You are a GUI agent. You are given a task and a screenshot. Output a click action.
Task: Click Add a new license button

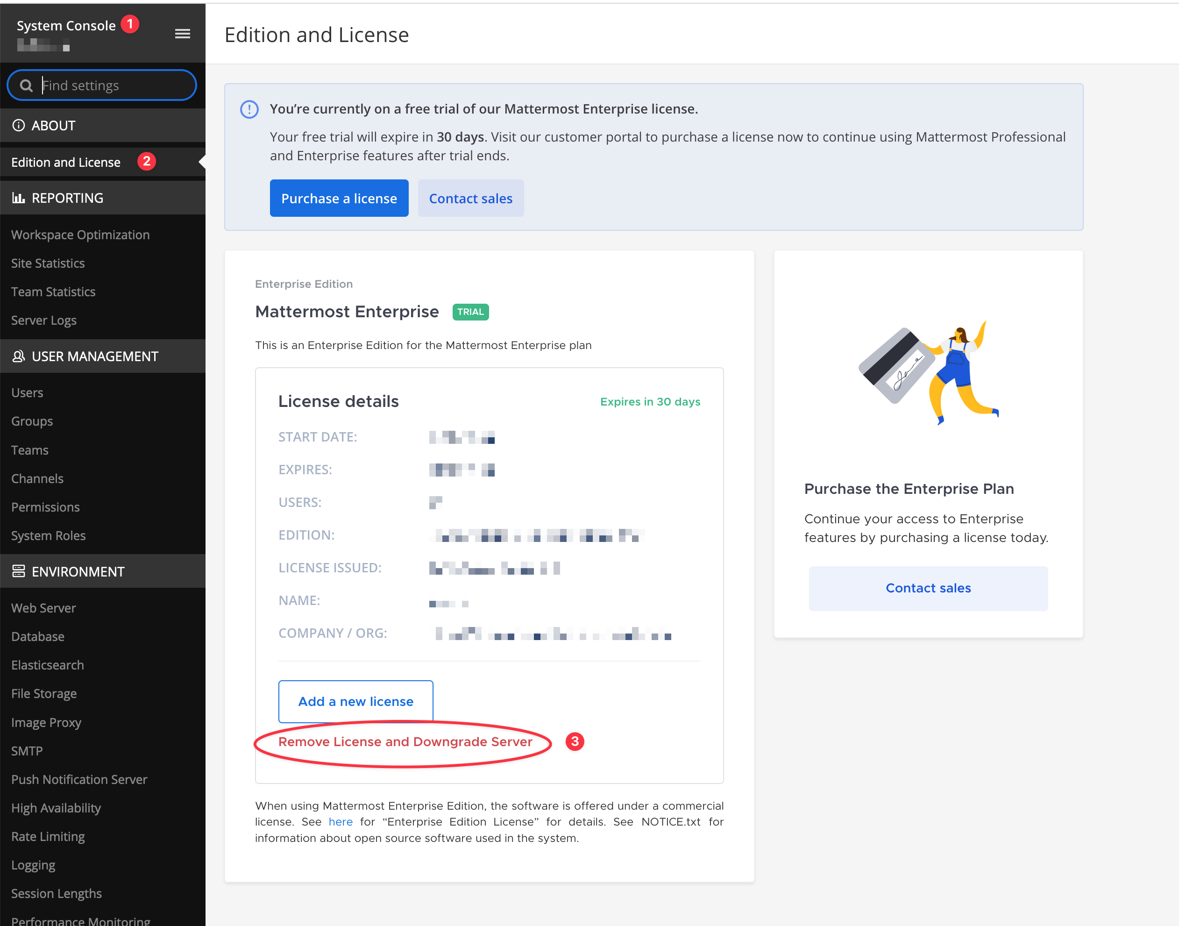tap(355, 702)
